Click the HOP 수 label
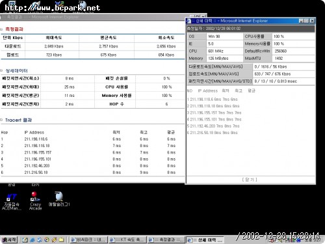325x244 pixels. 116,104
